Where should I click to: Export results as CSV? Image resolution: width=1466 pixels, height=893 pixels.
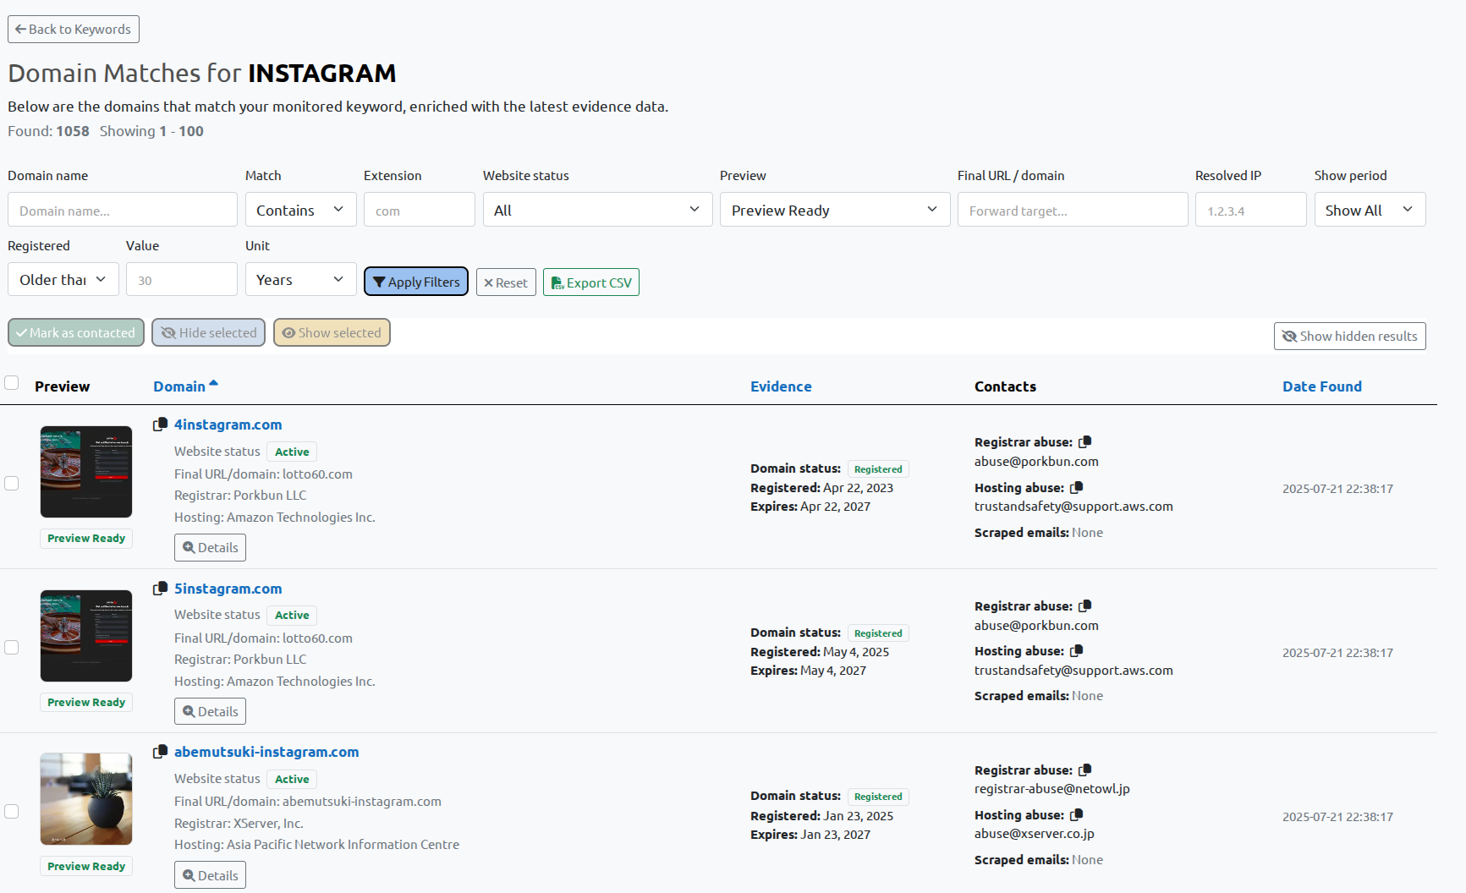pyautogui.click(x=591, y=282)
